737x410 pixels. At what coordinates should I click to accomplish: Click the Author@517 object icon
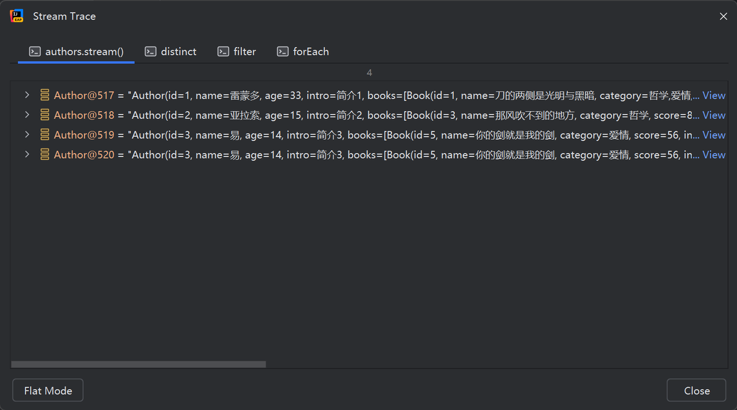(x=44, y=95)
